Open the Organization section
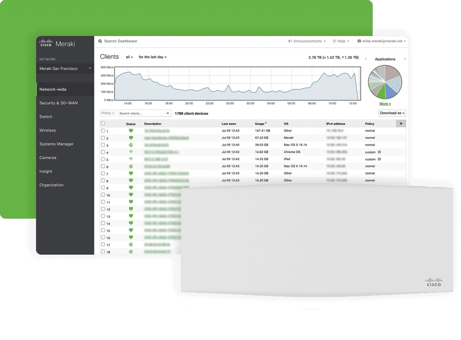Screen dimensions: 461x340 [x=51, y=185]
